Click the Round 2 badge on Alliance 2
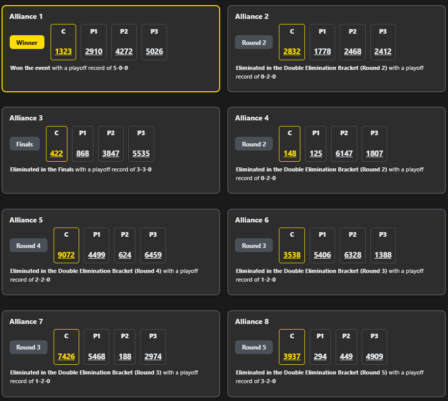The width and height of the screenshot is (448, 401). 254,42
